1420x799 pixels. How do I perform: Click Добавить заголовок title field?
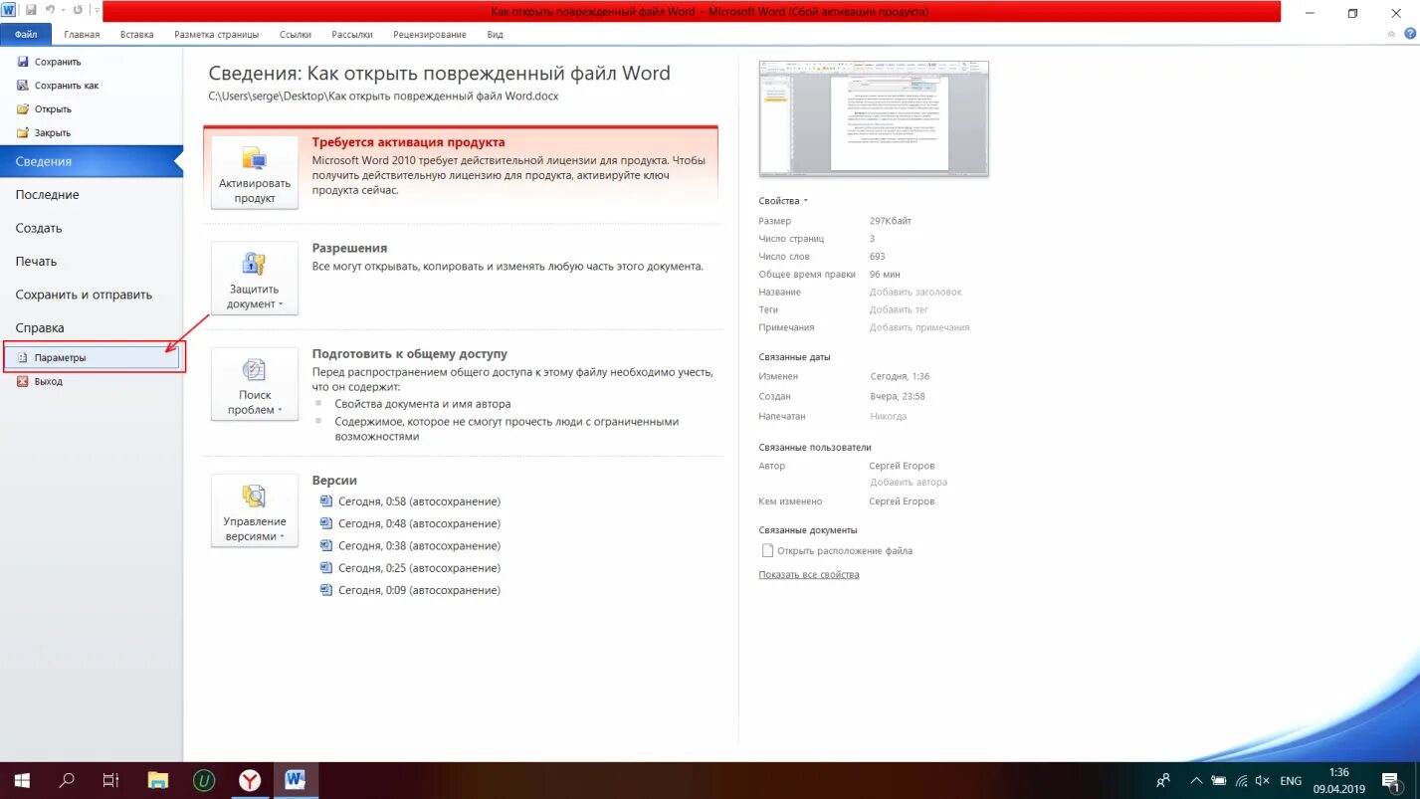(915, 293)
